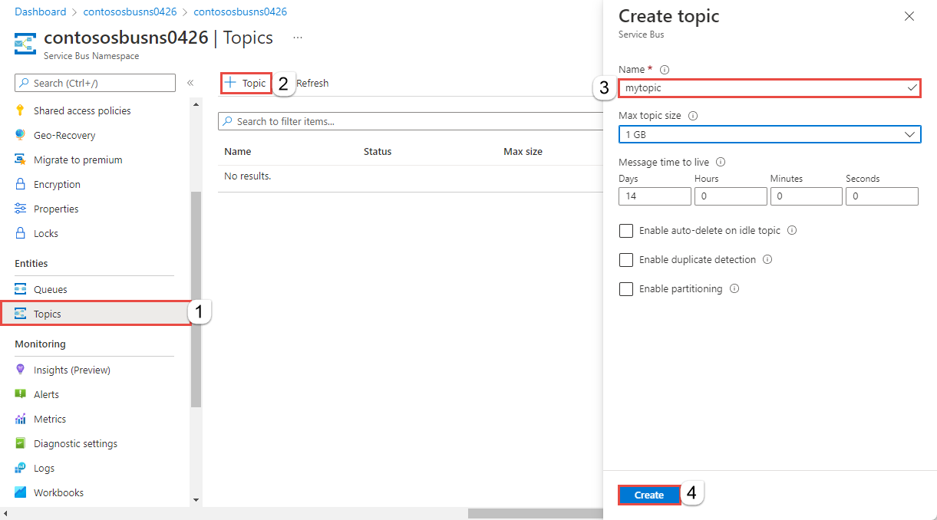Click the sidebar scroll down arrow
This screenshot has height=520, width=937.
click(x=196, y=500)
